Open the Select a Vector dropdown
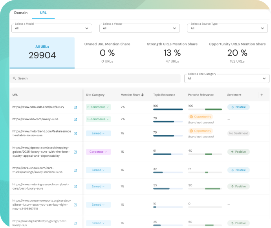 pos(139,28)
